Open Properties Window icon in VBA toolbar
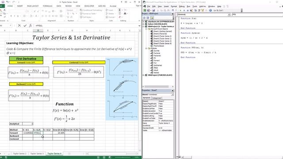 199,11
